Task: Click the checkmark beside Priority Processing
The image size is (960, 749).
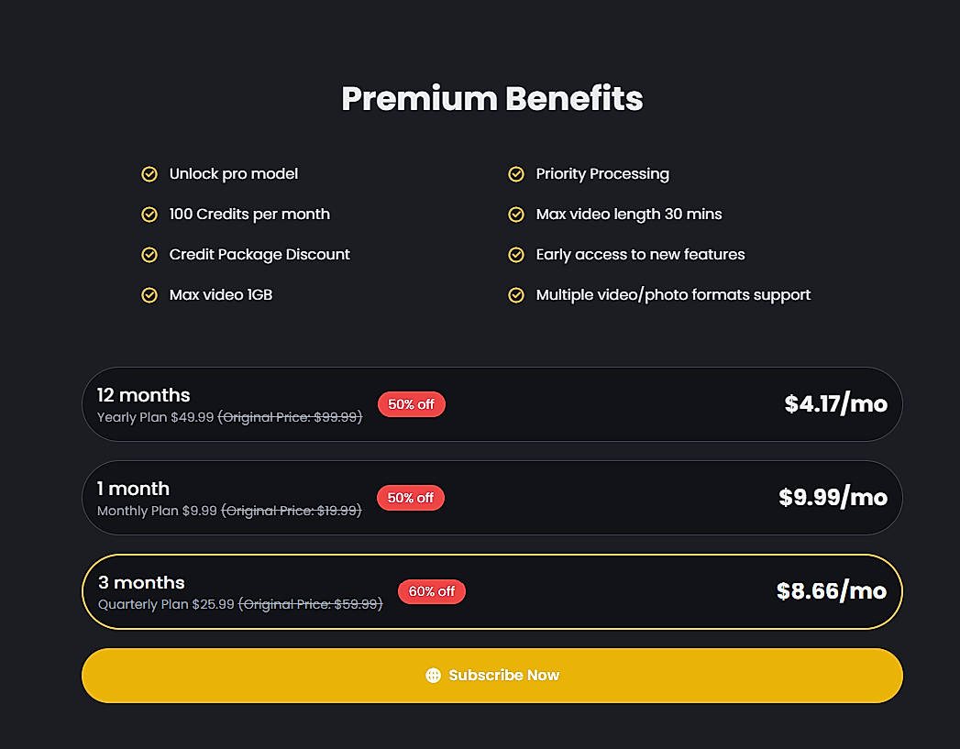Action: (516, 174)
